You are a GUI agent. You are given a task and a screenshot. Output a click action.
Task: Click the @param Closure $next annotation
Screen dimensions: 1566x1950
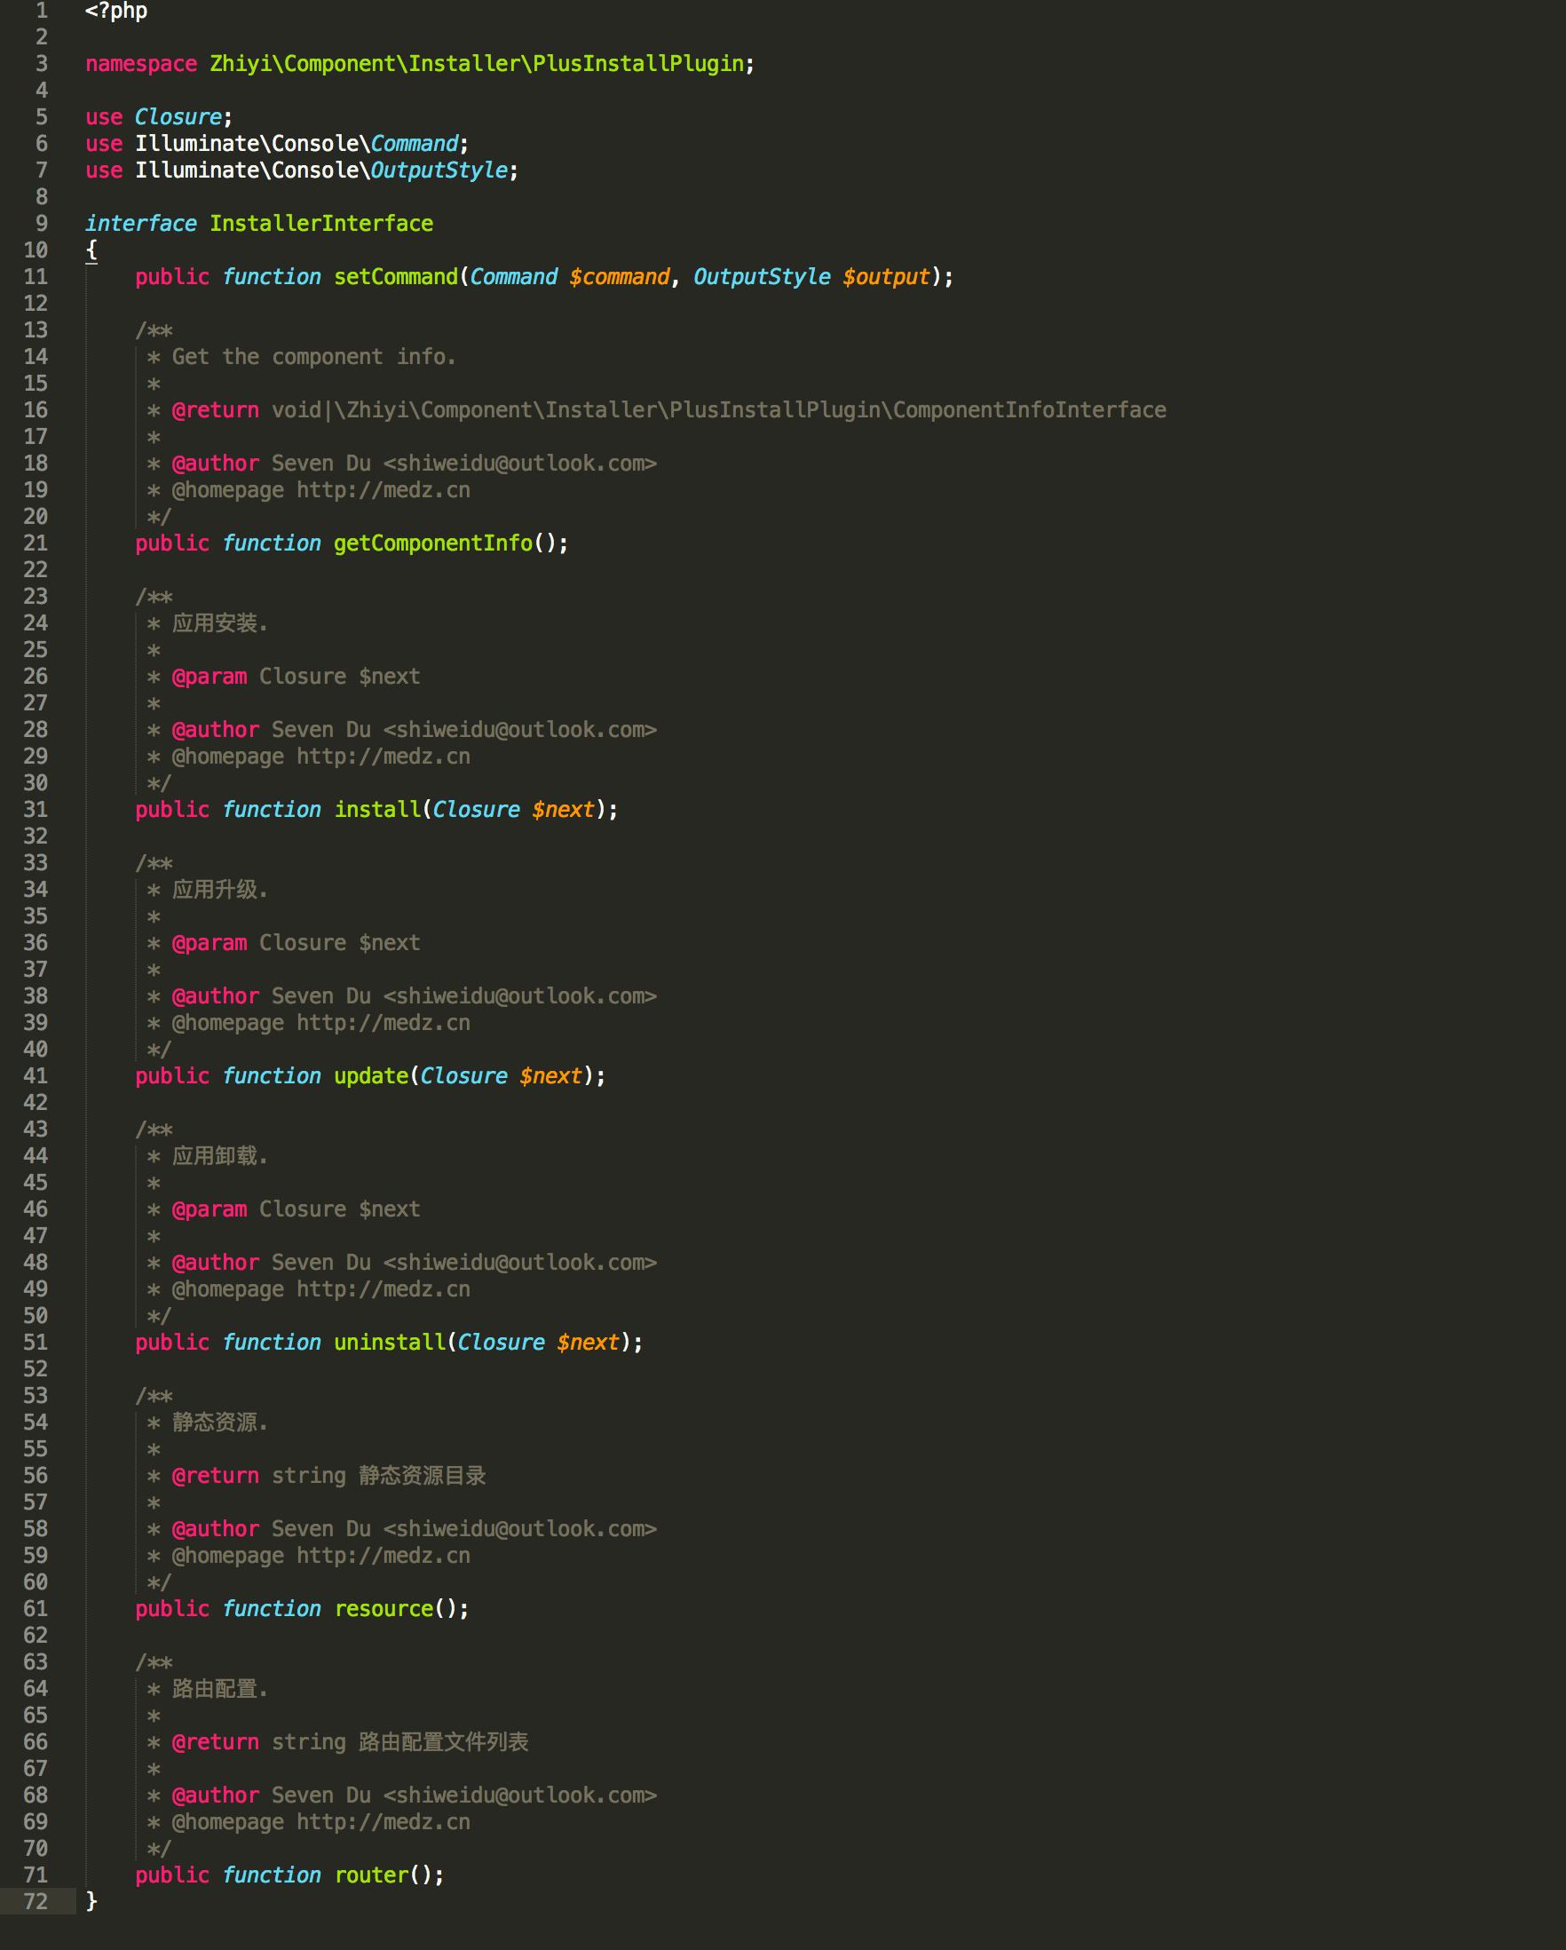pyautogui.click(x=294, y=676)
